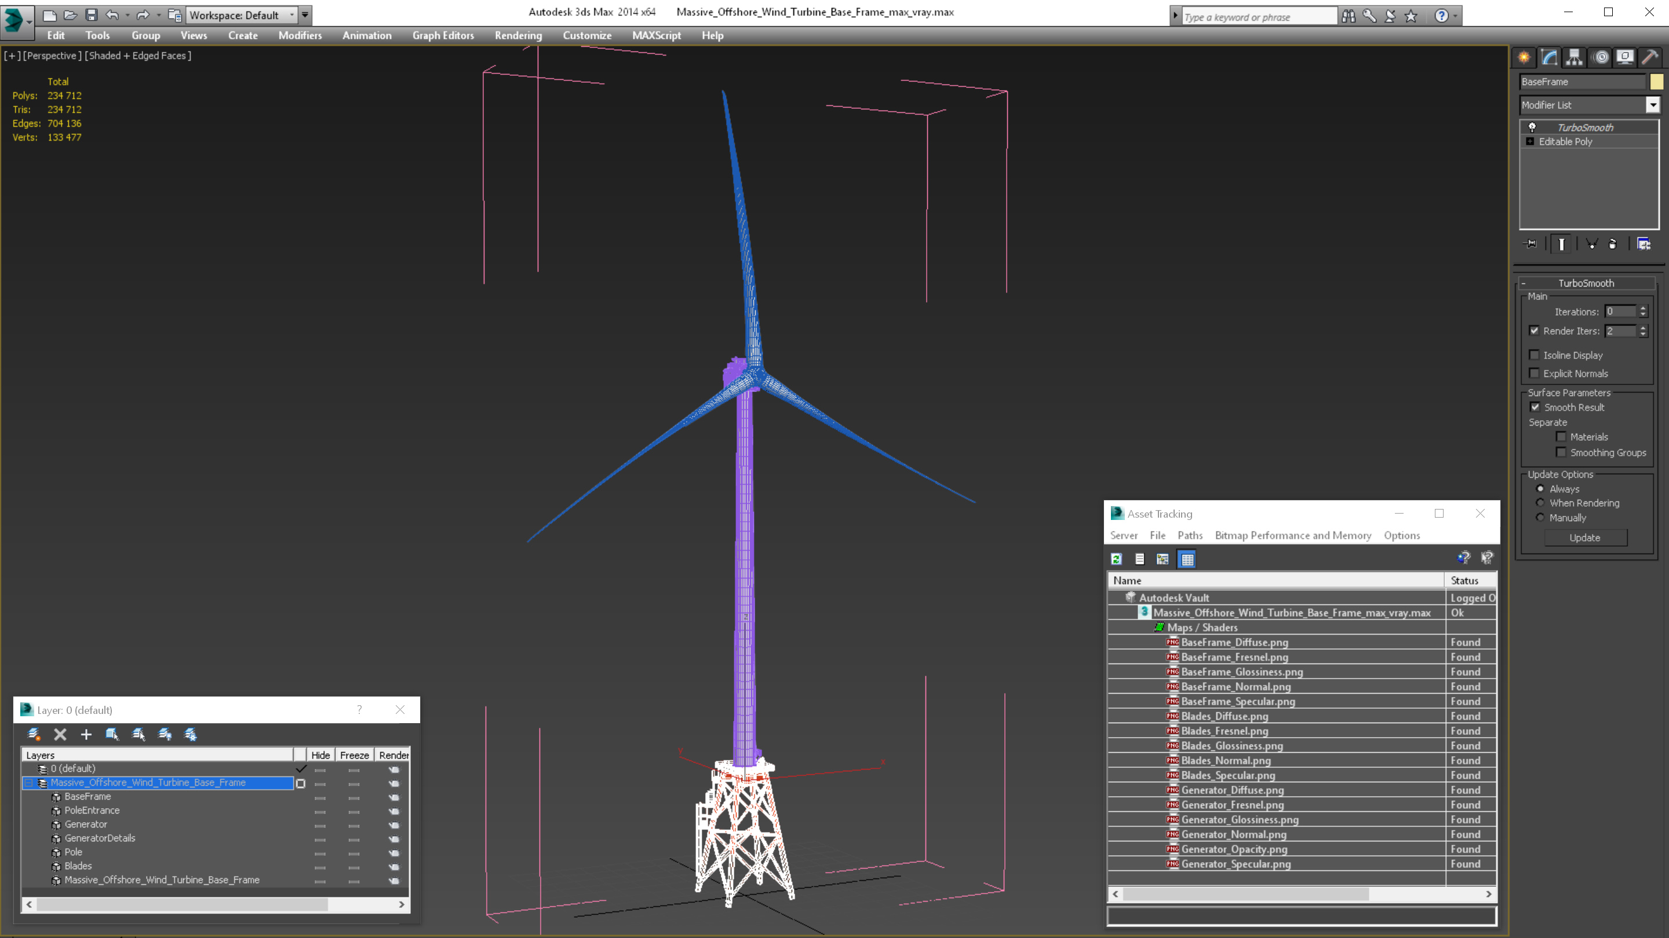Click the Open File folder icon
Screen dimensions: 1669x938
pos(70,15)
